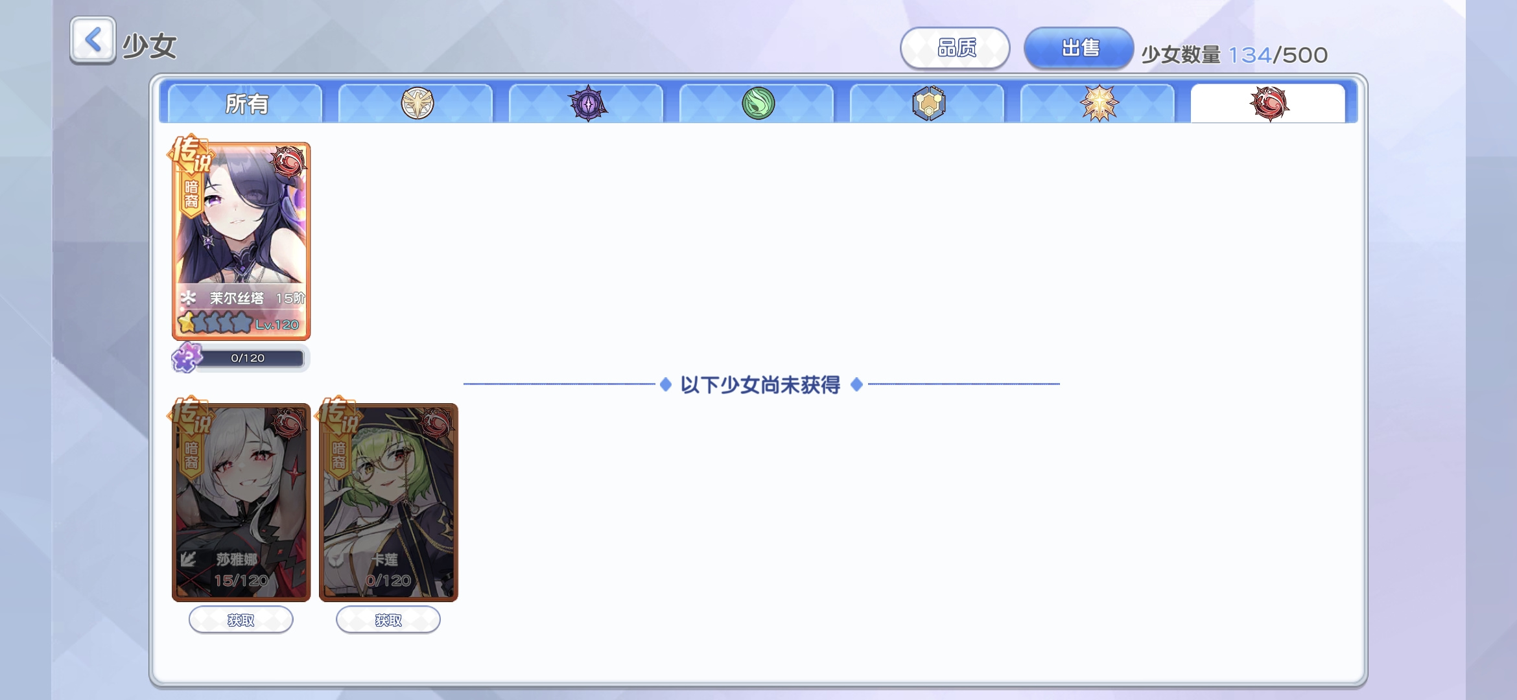1517x700 pixels.
Task: Click the 15/120 shard count on 莎雅娜
Action: (241, 580)
